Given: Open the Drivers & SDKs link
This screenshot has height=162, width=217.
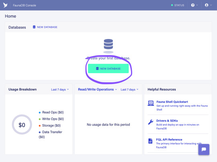Looking at the screenshot, I should click(x=167, y=121).
